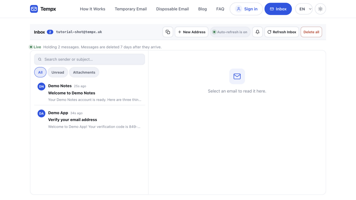Click the large envelope placeholder icon

pyautogui.click(x=237, y=76)
